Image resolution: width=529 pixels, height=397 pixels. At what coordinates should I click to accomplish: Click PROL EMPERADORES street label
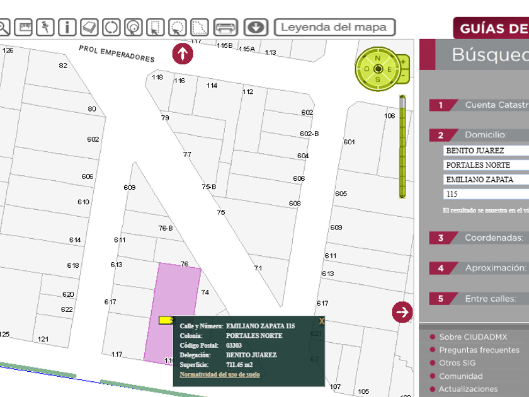pos(117,54)
